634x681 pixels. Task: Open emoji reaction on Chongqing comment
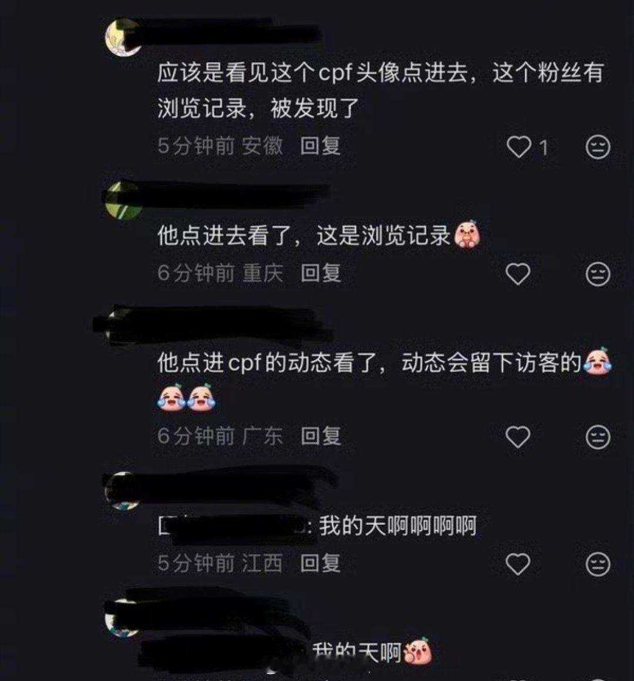pyautogui.click(x=598, y=274)
